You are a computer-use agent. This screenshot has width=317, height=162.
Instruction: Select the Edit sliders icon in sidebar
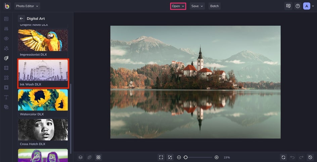[x=6, y=28]
